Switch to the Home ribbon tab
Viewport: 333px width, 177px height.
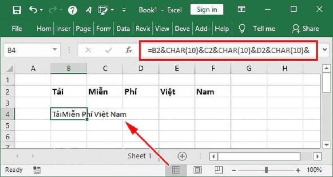(x=44, y=28)
